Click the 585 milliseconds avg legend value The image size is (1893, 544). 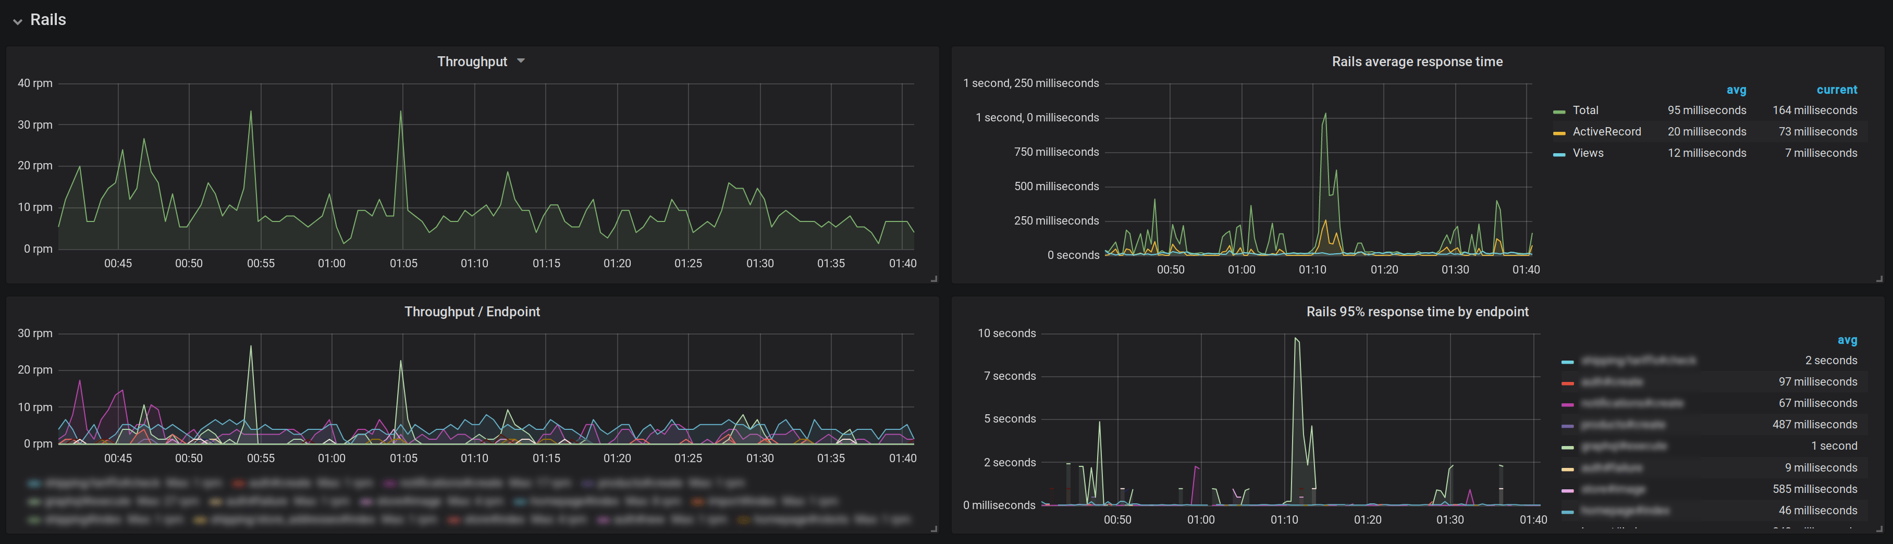1814,489
